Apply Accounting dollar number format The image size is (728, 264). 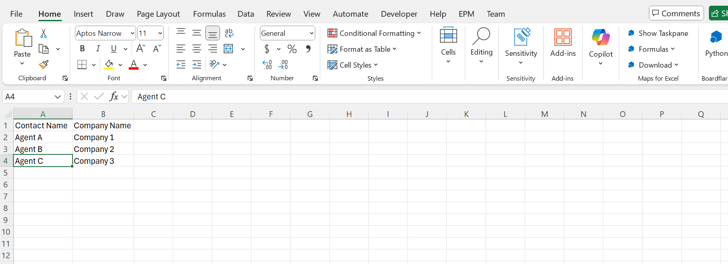(x=267, y=49)
